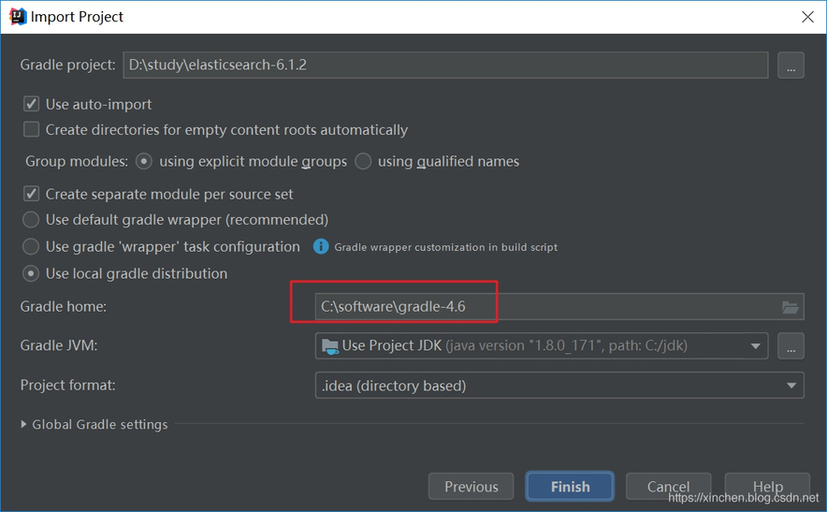Click the IntelliJ IDEA logo in title bar

17,17
